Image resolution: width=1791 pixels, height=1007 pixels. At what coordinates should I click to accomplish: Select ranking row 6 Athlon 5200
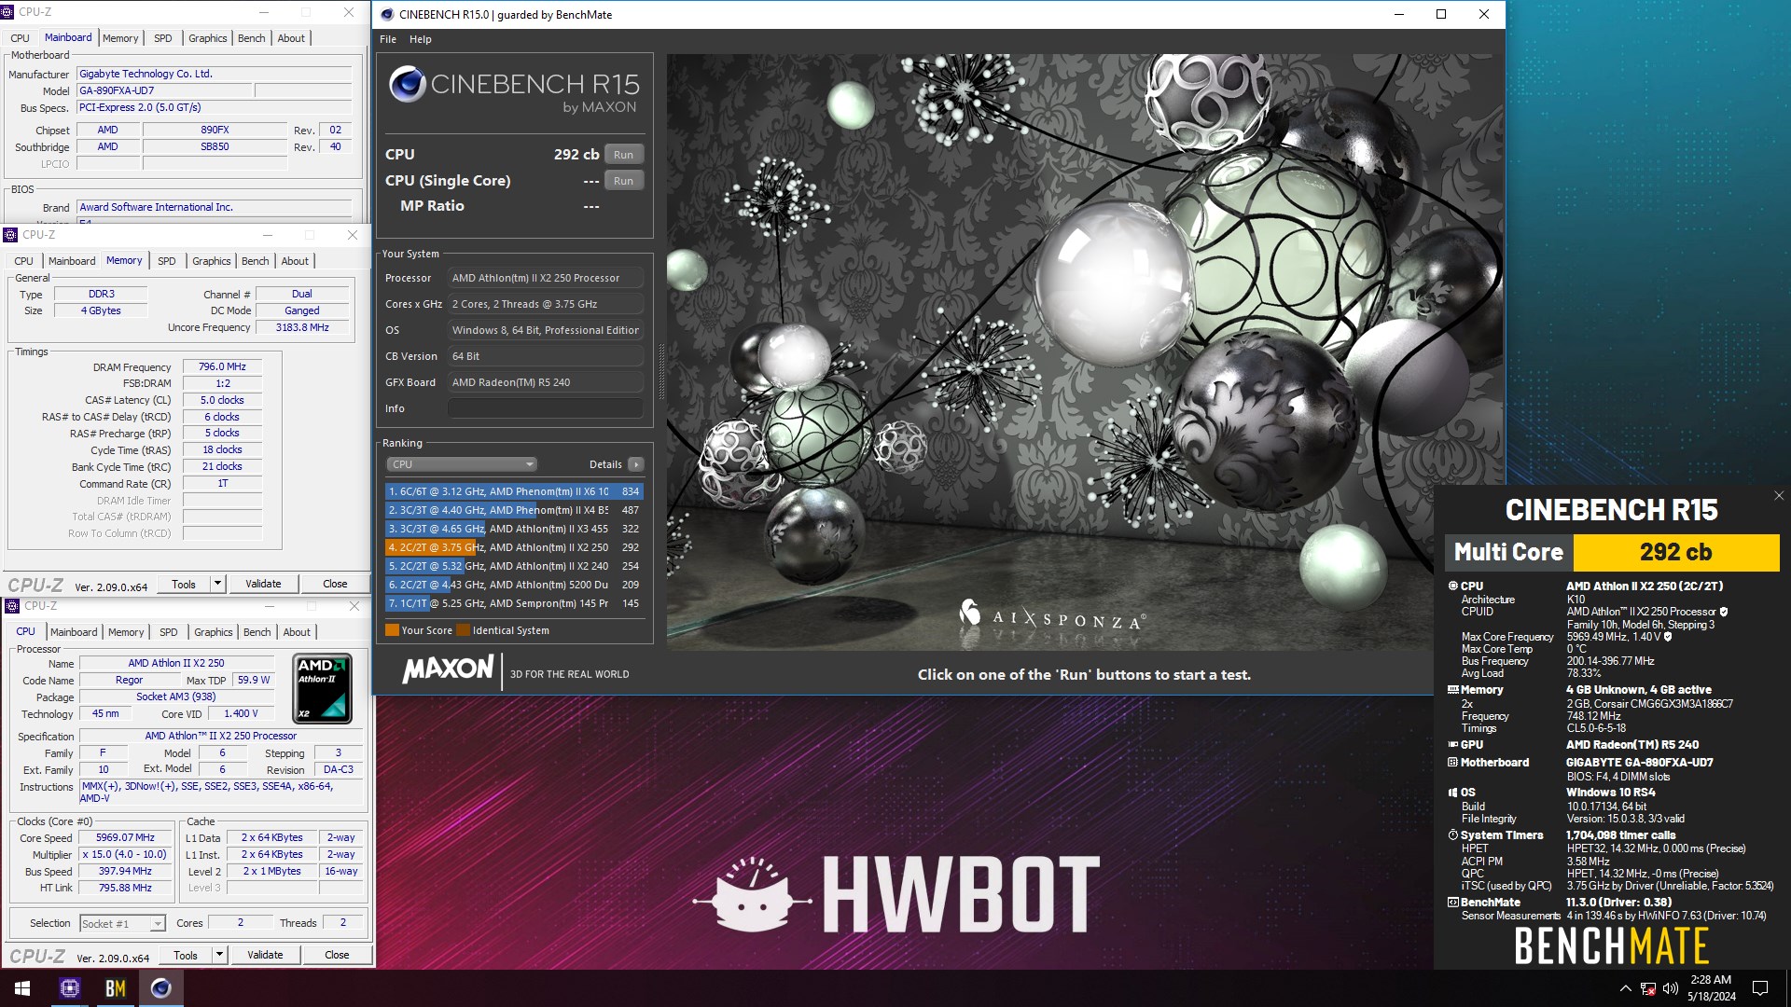click(514, 585)
